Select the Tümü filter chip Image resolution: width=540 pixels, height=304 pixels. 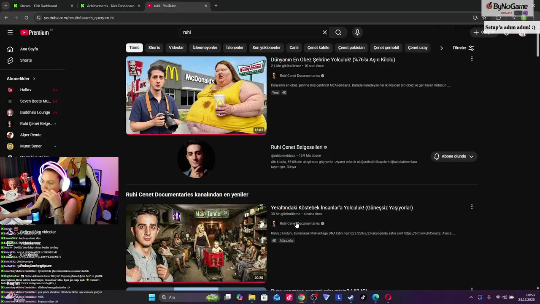point(134,48)
